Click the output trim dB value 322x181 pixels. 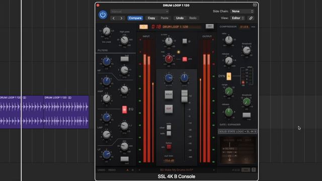(x=169, y=160)
